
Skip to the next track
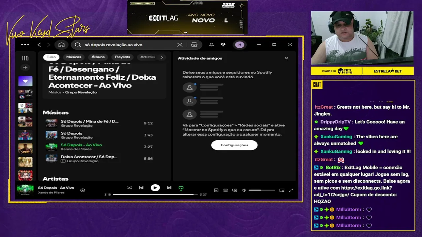pos(169,188)
